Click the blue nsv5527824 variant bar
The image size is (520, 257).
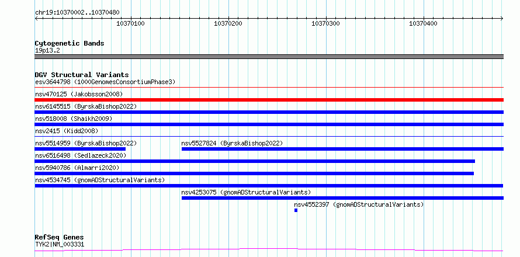342,149
